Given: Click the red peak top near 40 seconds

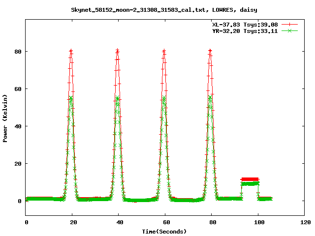Looking at the screenshot, I should point(118,50).
